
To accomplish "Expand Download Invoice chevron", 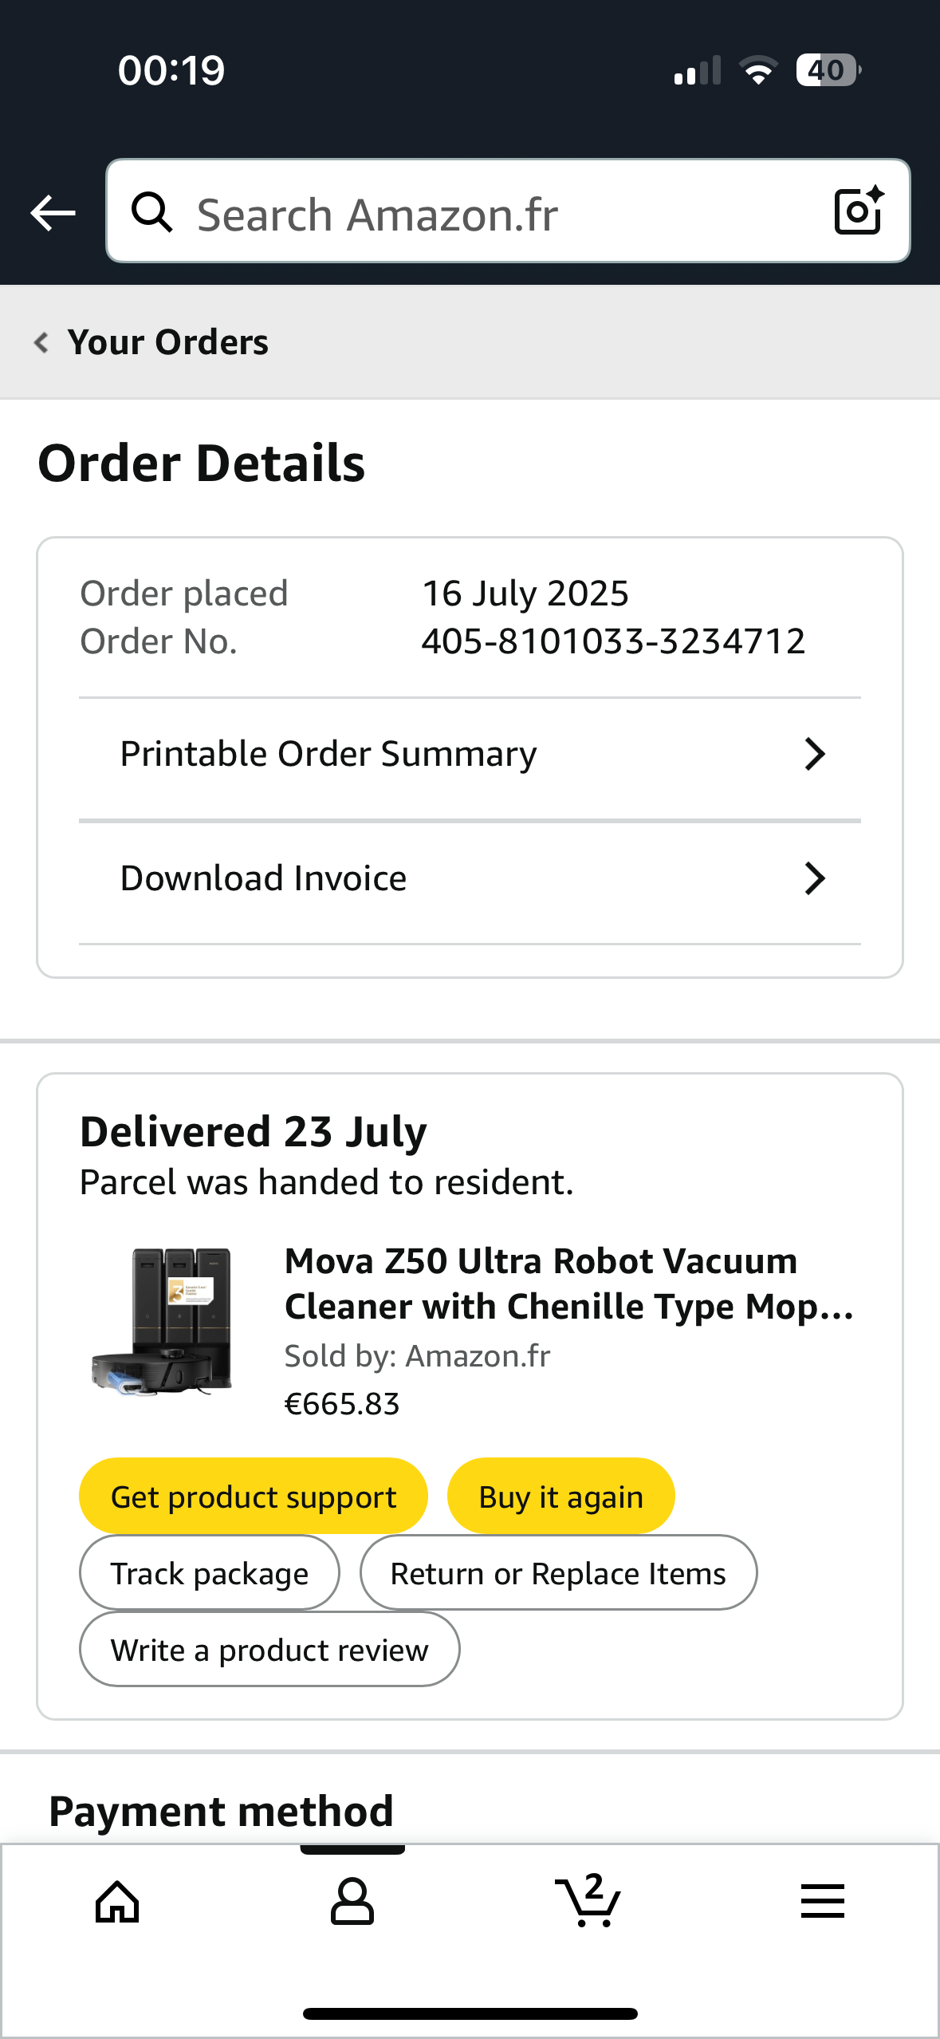I will (x=814, y=878).
